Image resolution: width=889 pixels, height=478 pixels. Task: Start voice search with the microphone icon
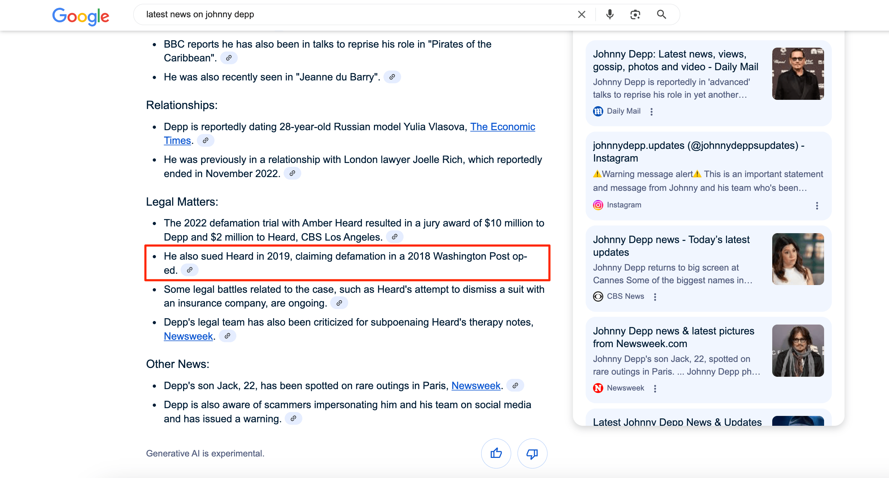610,14
